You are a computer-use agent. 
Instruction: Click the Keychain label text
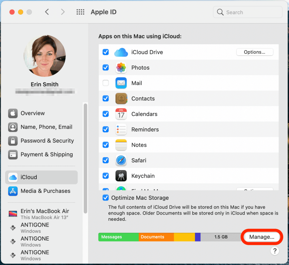[143, 176]
